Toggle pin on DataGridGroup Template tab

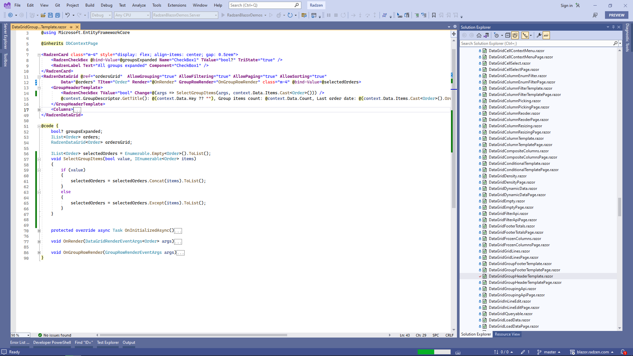(71, 27)
